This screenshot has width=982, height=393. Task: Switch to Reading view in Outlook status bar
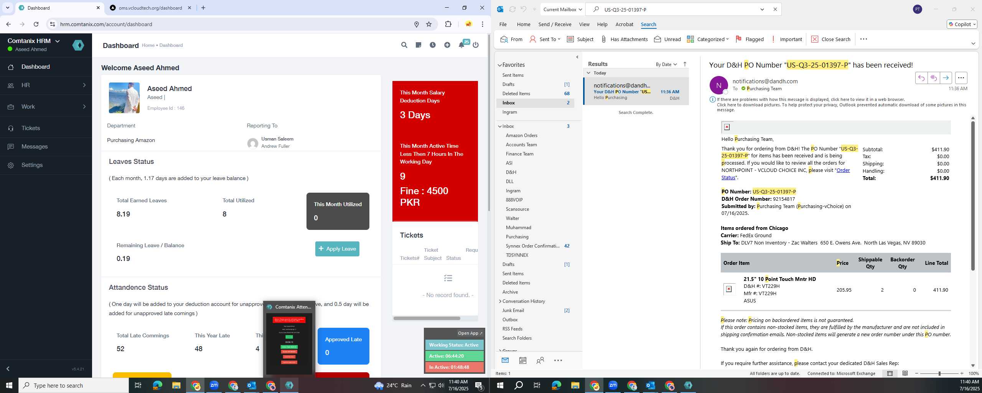pos(905,373)
